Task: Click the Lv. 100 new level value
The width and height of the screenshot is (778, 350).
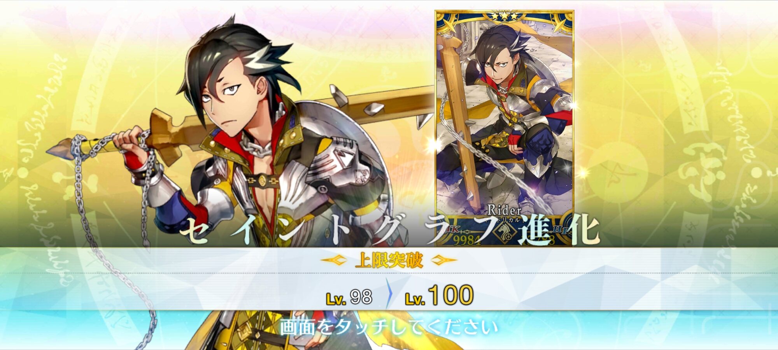Action: 439,296
